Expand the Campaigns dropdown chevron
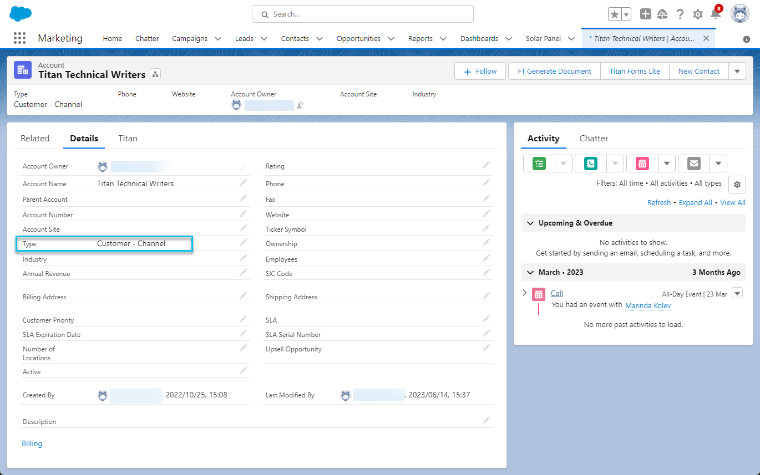The image size is (760, 475). 218,38
